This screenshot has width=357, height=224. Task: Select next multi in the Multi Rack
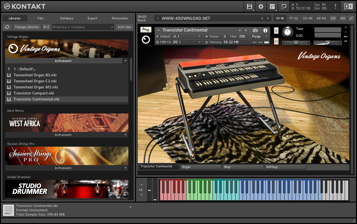tap(268, 18)
